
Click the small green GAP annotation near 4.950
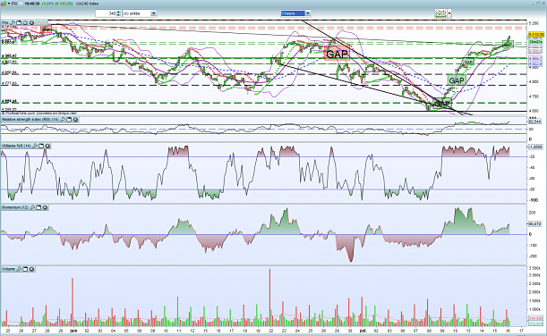pos(468,62)
